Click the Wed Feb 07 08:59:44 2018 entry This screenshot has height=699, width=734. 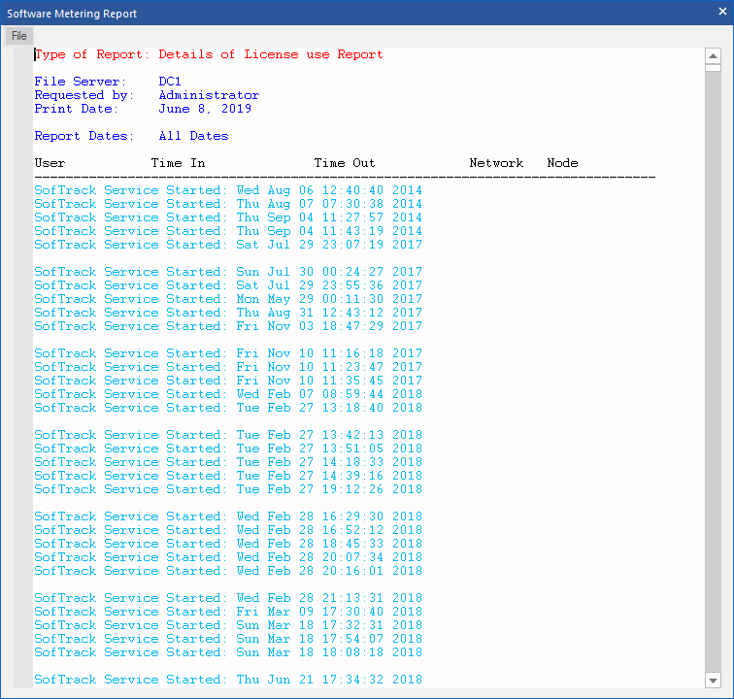tap(228, 394)
